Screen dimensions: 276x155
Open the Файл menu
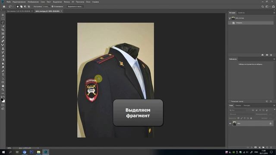coord(9,2)
